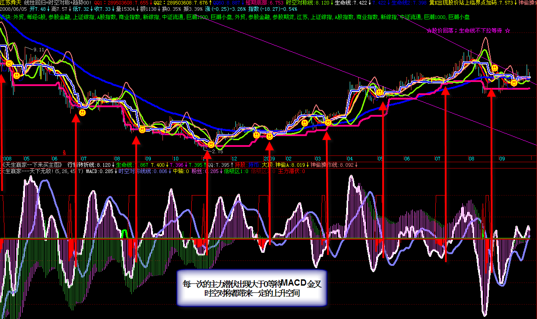Select the 12 month label on the date axis
537x319 pixels.
(234, 159)
